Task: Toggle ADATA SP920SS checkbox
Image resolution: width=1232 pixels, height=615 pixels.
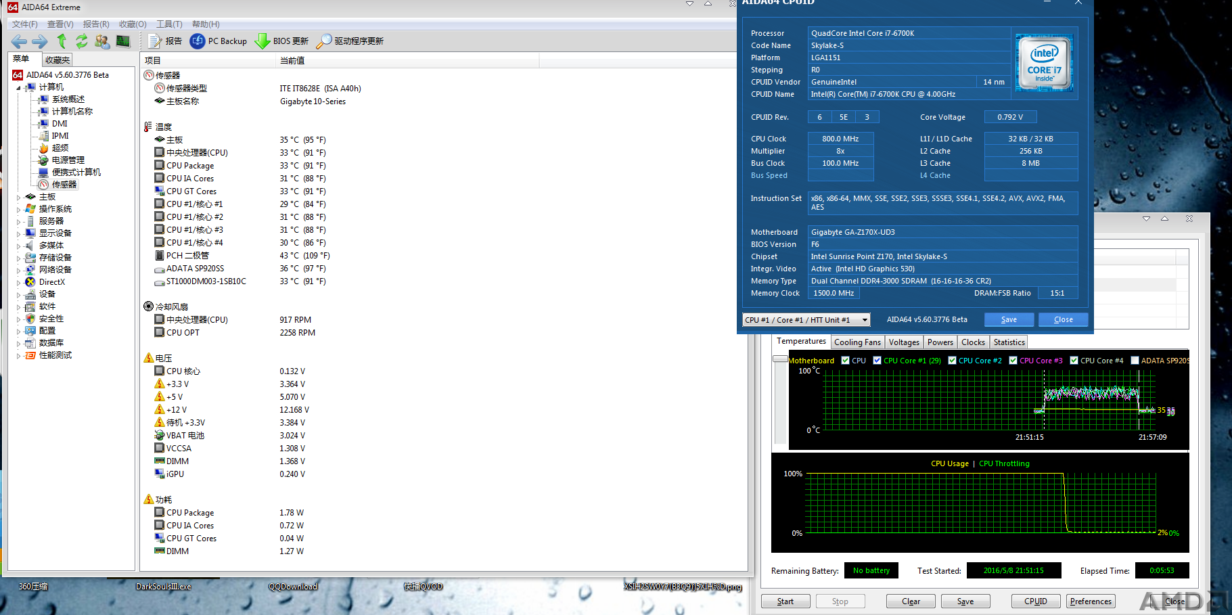Action: pyautogui.click(x=1135, y=361)
